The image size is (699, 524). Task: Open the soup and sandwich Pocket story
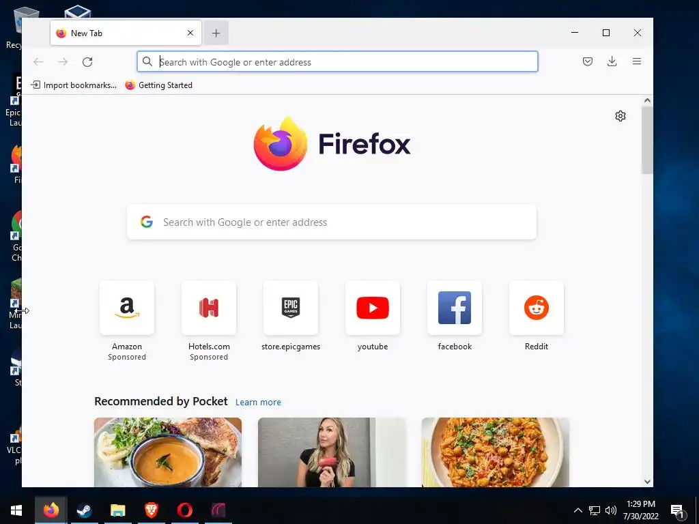pos(168,452)
